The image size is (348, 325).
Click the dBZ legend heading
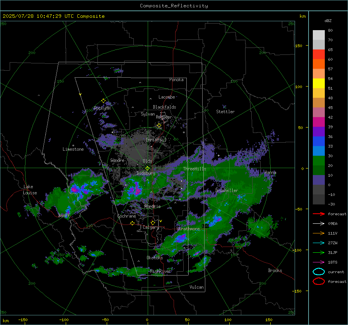pyautogui.click(x=328, y=20)
